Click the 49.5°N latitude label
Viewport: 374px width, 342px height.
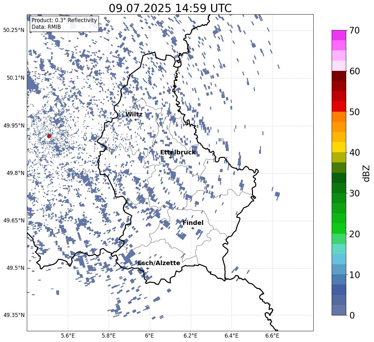click(15, 268)
